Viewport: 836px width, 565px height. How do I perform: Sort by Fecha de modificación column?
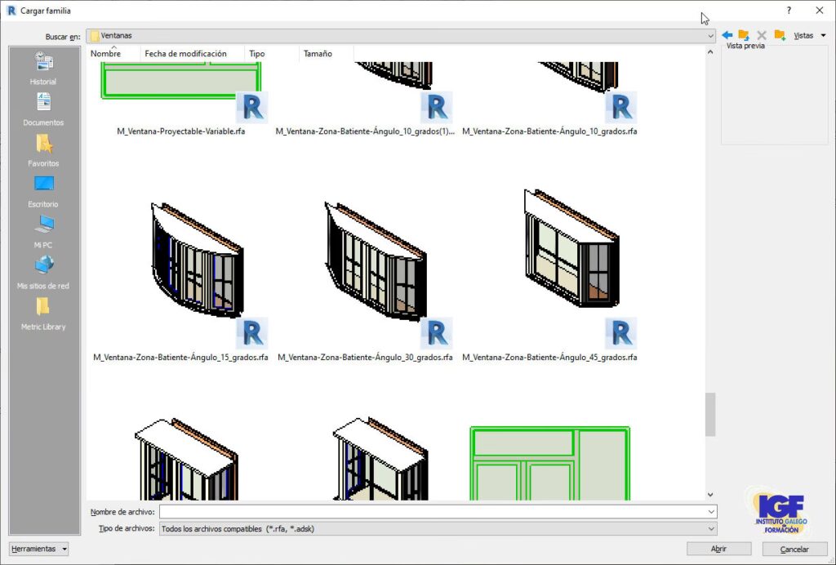[x=185, y=54]
